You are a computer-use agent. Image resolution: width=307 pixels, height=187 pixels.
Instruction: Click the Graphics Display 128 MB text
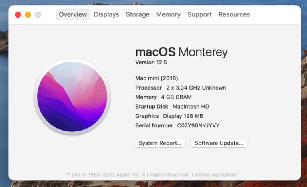point(183,116)
